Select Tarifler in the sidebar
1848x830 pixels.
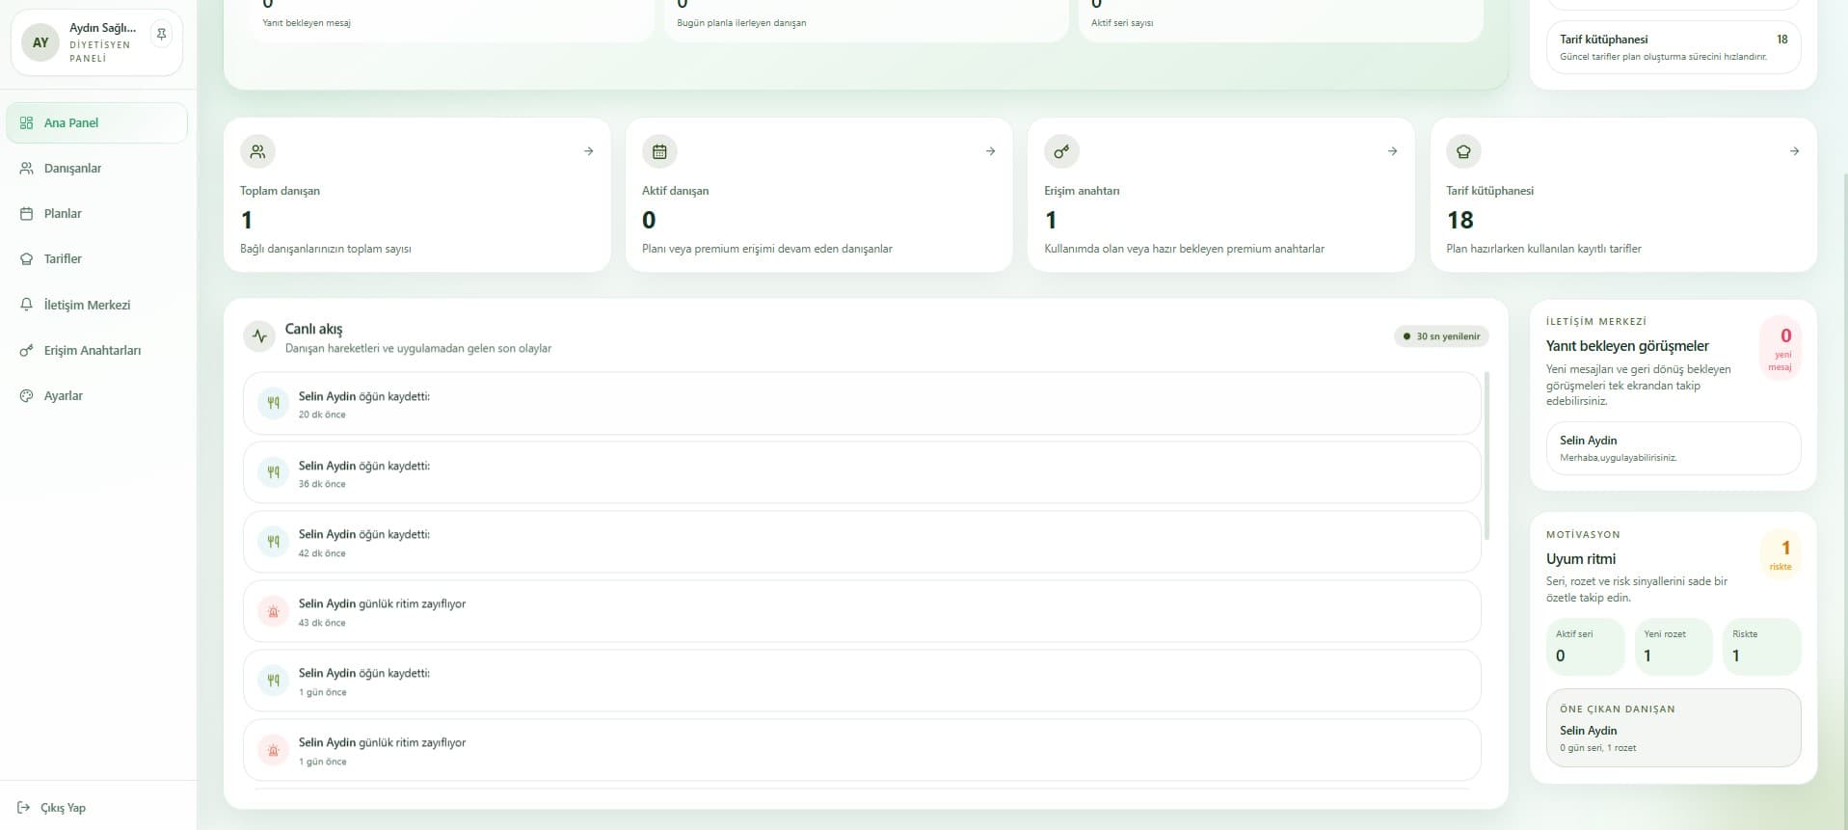click(x=63, y=259)
